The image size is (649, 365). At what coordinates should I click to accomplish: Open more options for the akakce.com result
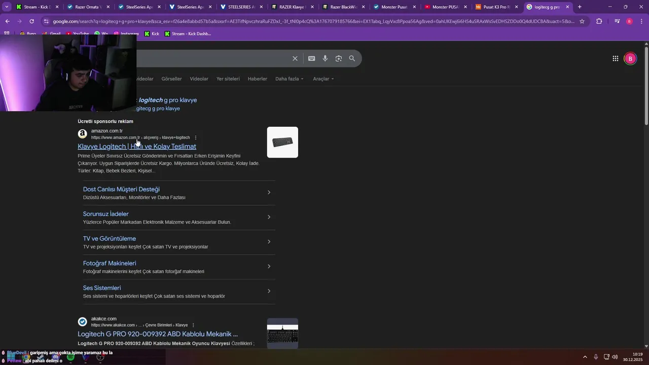pos(193,325)
